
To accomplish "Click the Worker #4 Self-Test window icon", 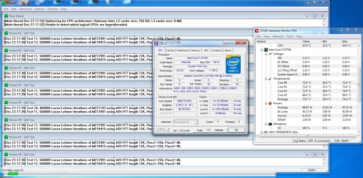I will [x=6, y=85].
